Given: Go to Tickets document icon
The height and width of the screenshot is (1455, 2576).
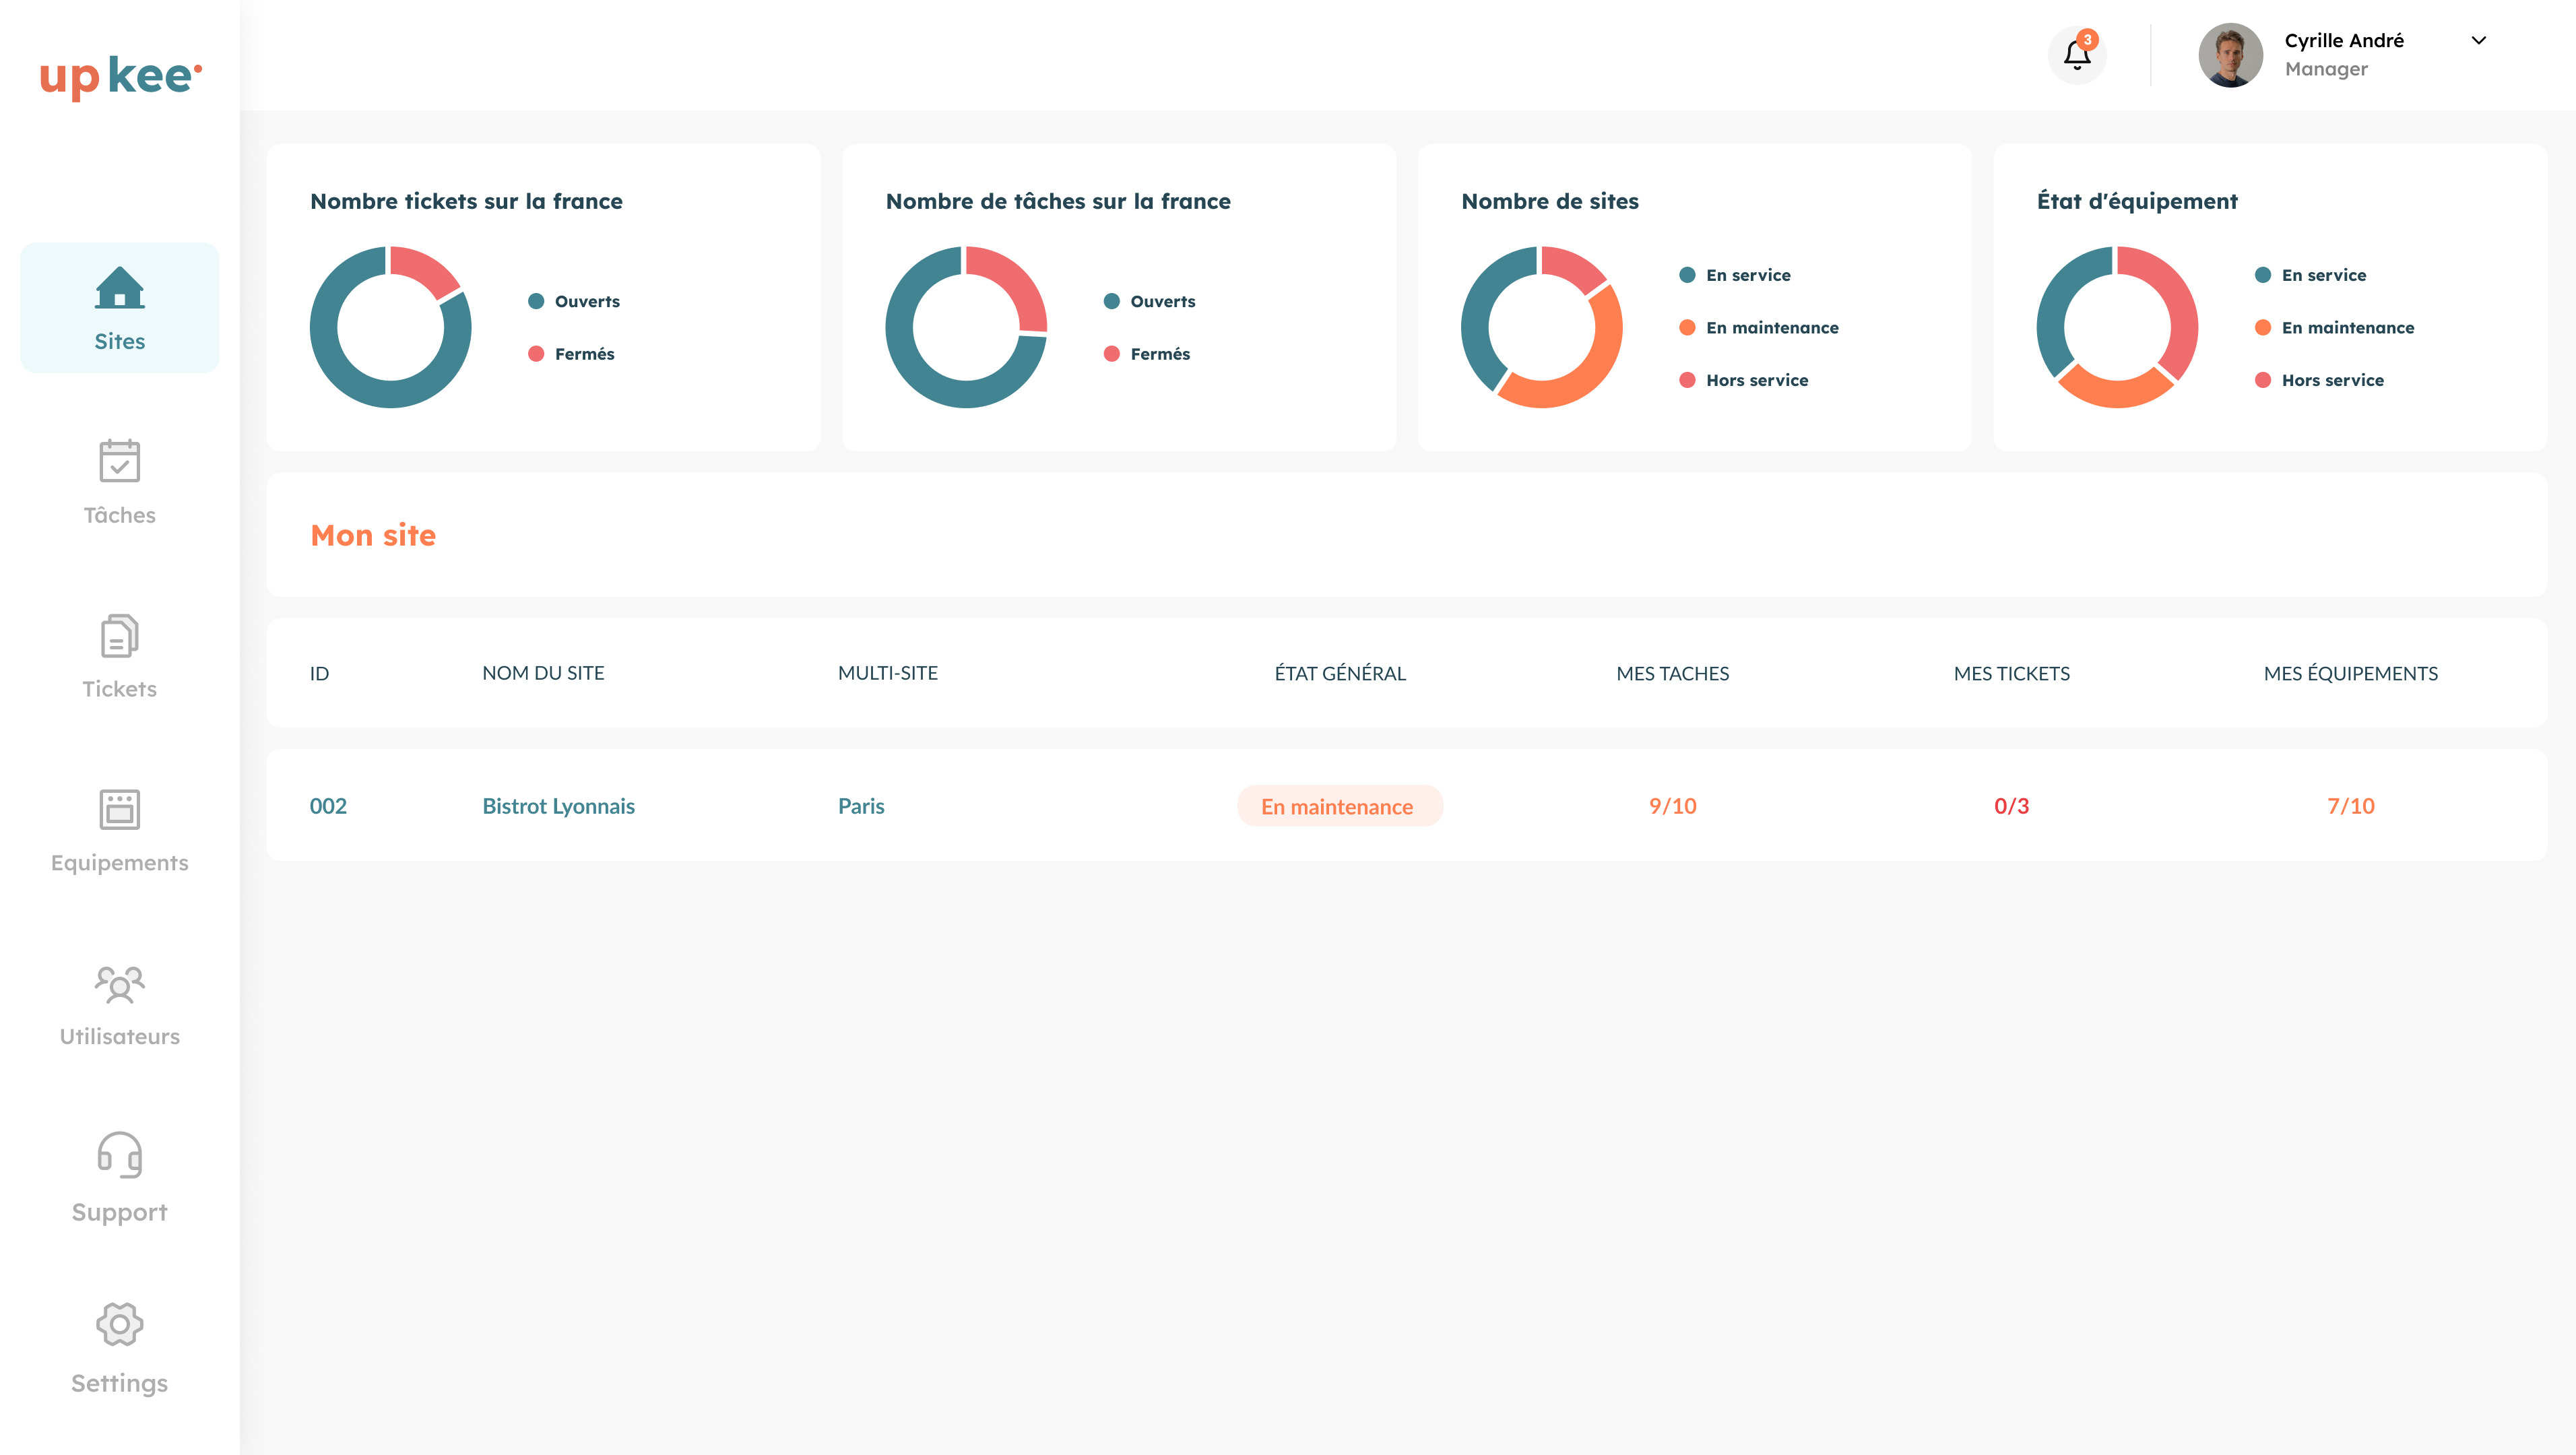Looking at the screenshot, I should (120, 635).
